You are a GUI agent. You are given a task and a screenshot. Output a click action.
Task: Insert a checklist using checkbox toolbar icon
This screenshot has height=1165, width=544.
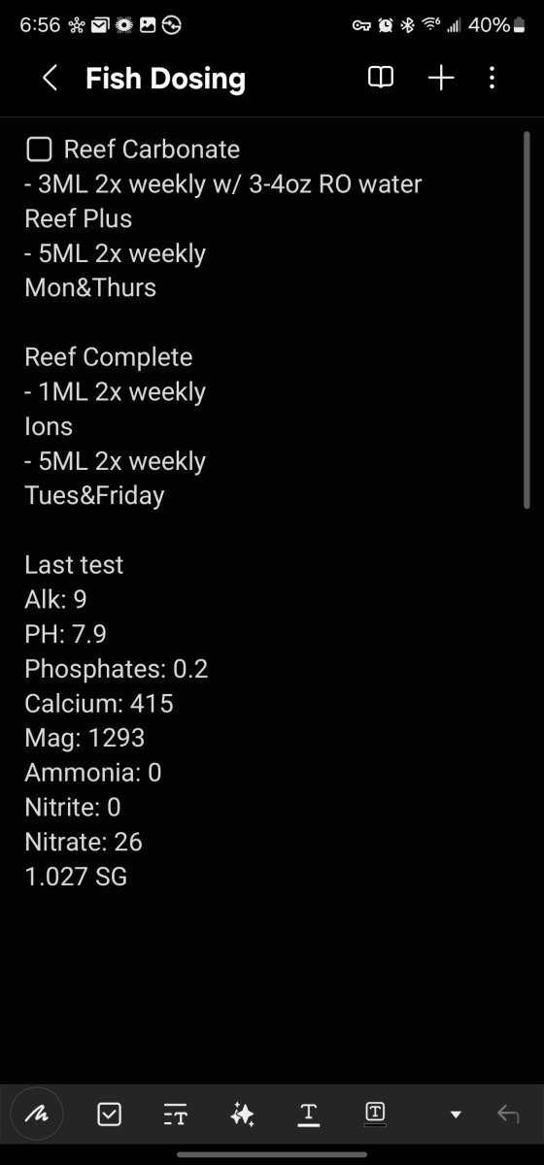tap(109, 1115)
